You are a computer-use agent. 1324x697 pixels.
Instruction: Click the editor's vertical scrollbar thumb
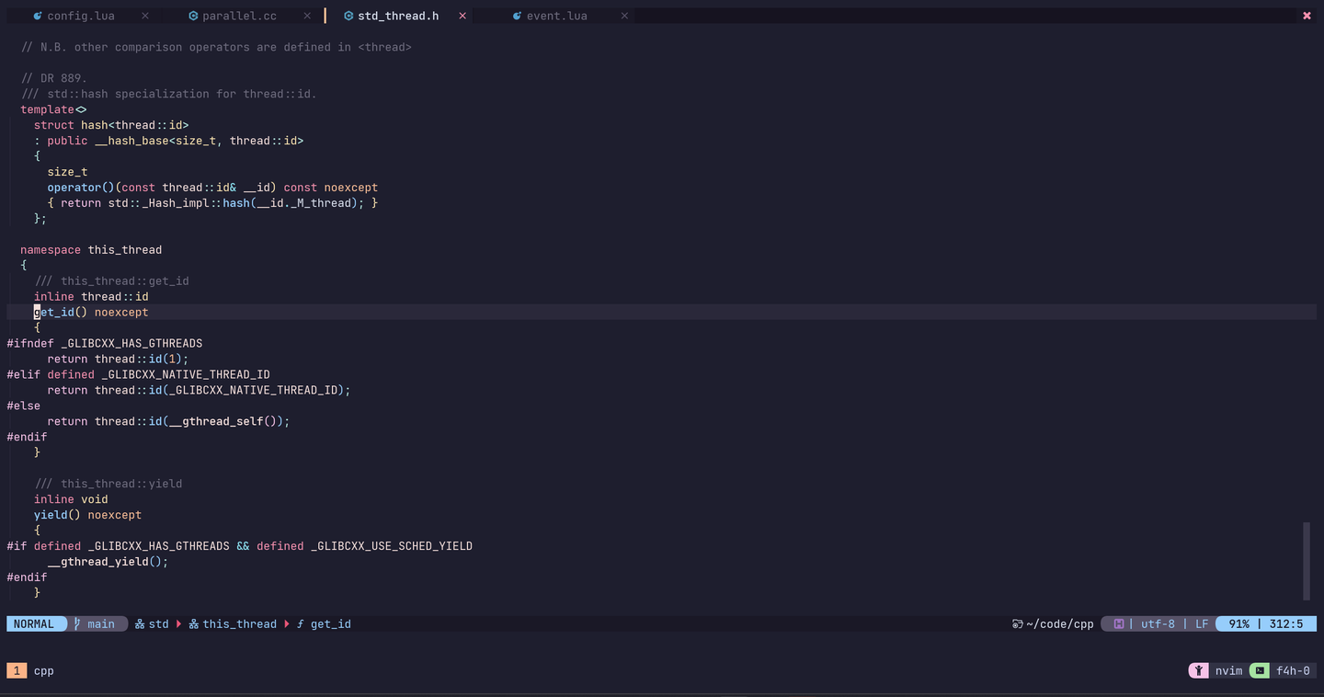pyautogui.click(x=1306, y=561)
